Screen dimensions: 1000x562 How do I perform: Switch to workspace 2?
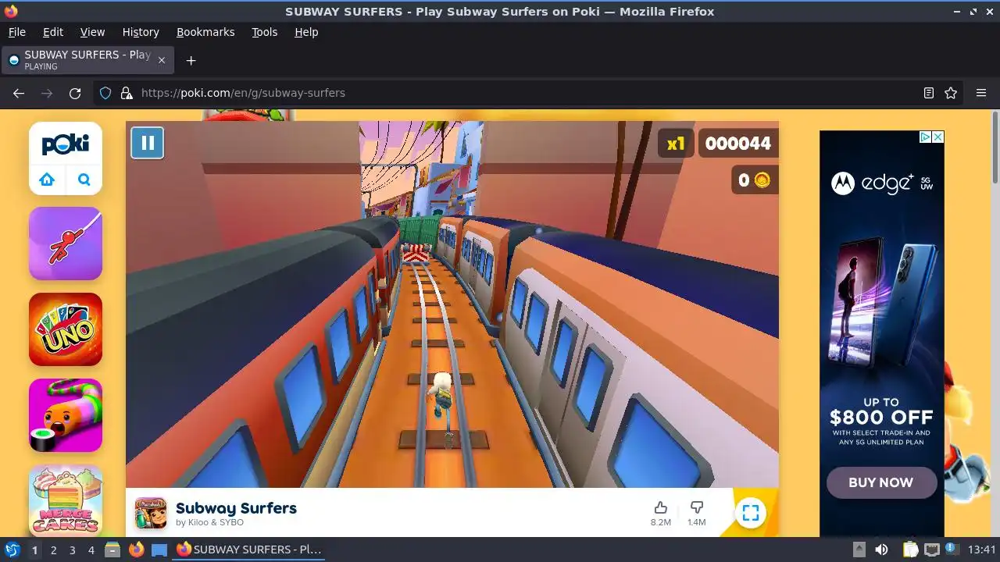tap(53, 550)
